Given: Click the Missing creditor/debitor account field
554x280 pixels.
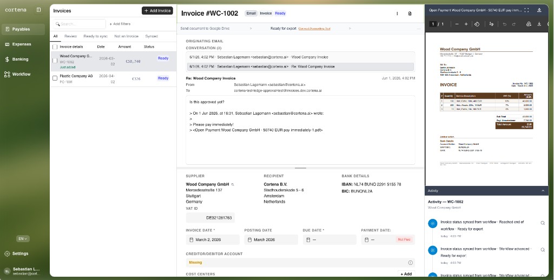Looking at the screenshot, I should click(300, 262).
